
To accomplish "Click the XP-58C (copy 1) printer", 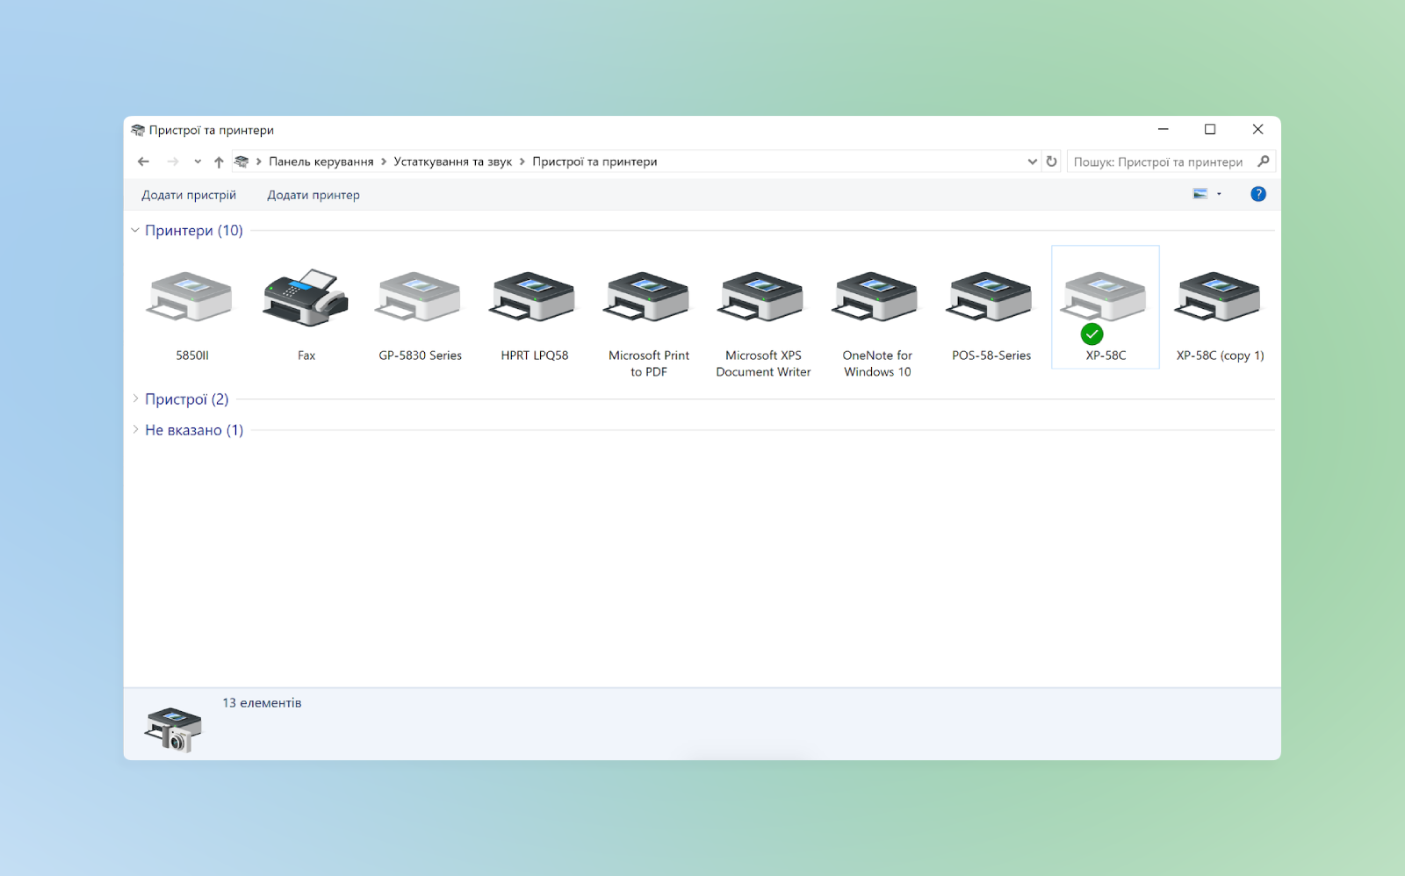I will point(1219,298).
